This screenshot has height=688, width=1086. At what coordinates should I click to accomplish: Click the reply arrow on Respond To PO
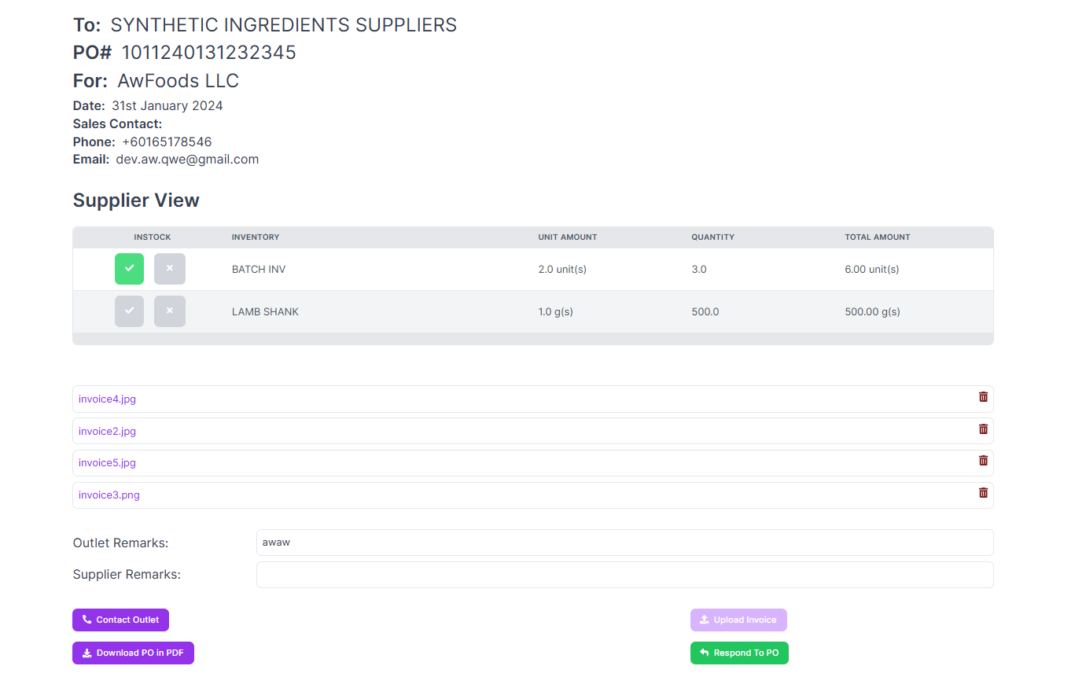point(703,653)
